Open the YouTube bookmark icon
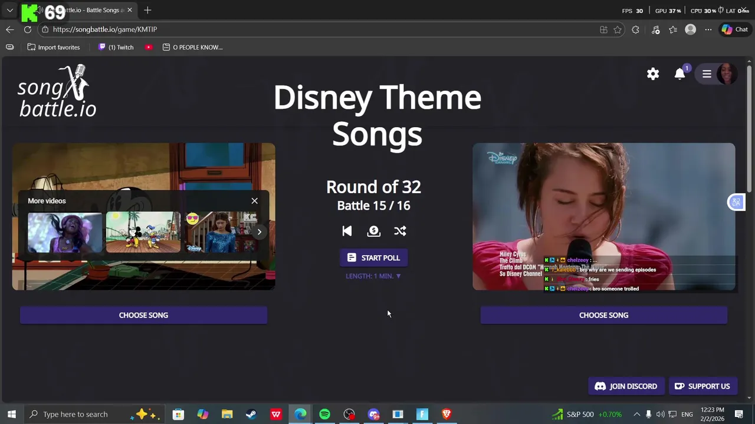Screen dimensions: 755x424 pyautogui.click(x=149, y=47)
